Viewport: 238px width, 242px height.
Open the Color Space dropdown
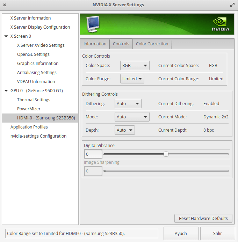coord(135,66)
